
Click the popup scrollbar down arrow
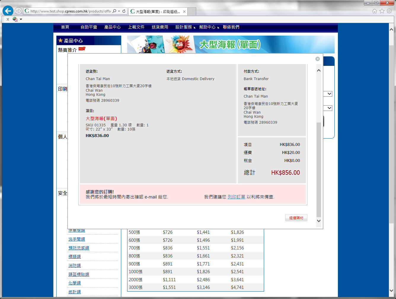pyautogui.click(x=319, y=221)
